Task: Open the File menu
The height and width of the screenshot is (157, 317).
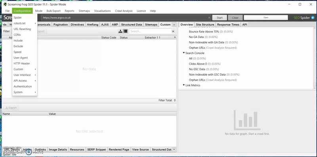Action: pos(7,11)
